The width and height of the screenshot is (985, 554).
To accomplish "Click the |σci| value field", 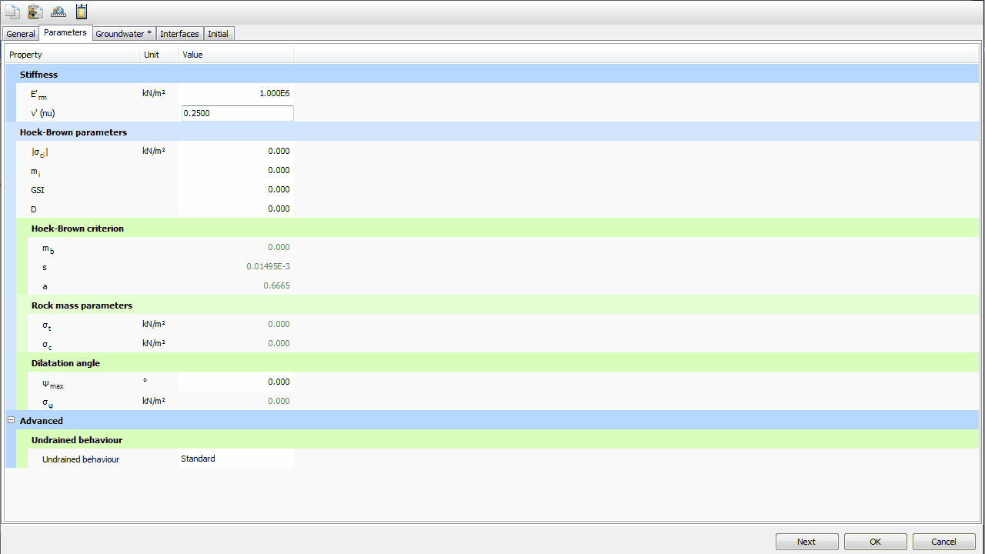I will point(235,151).
